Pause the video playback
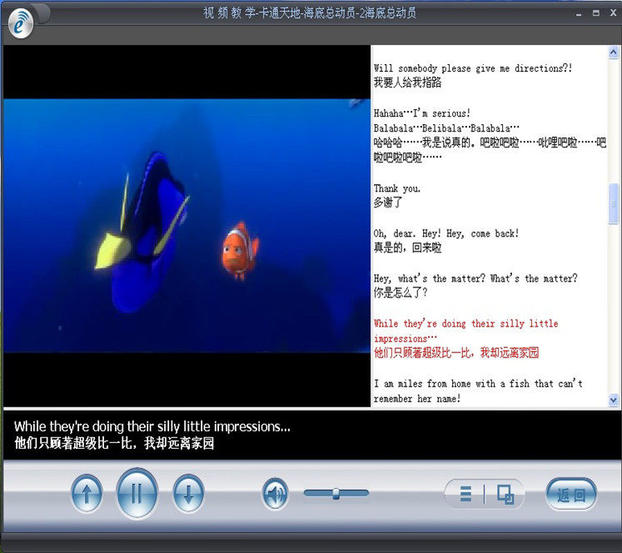The width and height of the screenshot is (622, 553). (137, 494)
